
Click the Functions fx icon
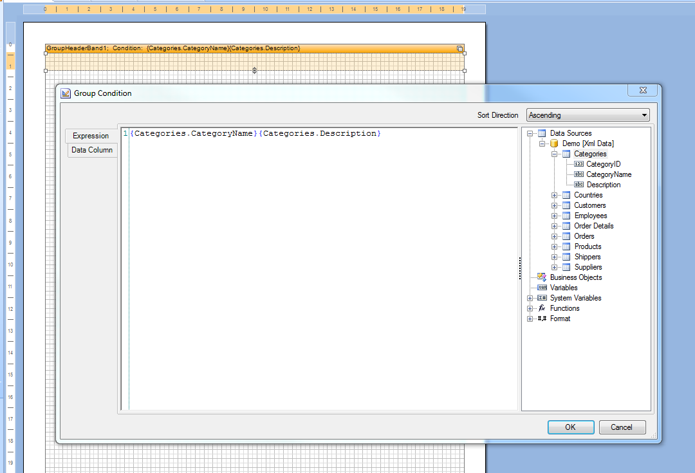pos(542,308)
